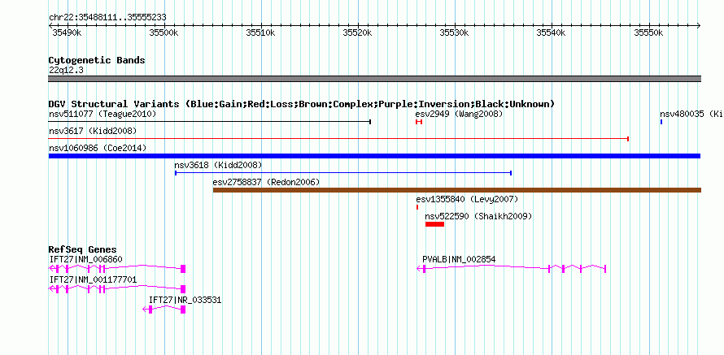Click the DGV Structural Variants track title
The height and width of the screenshot is (355, 724).
pos(302,104)
